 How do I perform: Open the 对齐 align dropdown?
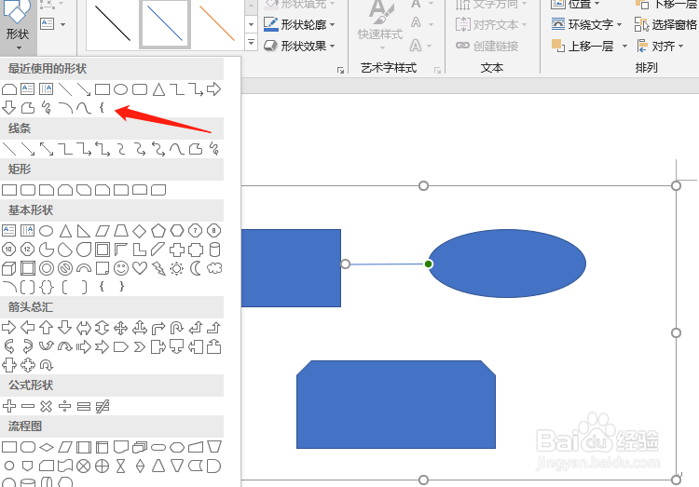pyautogui.click(x=659, y=46)
